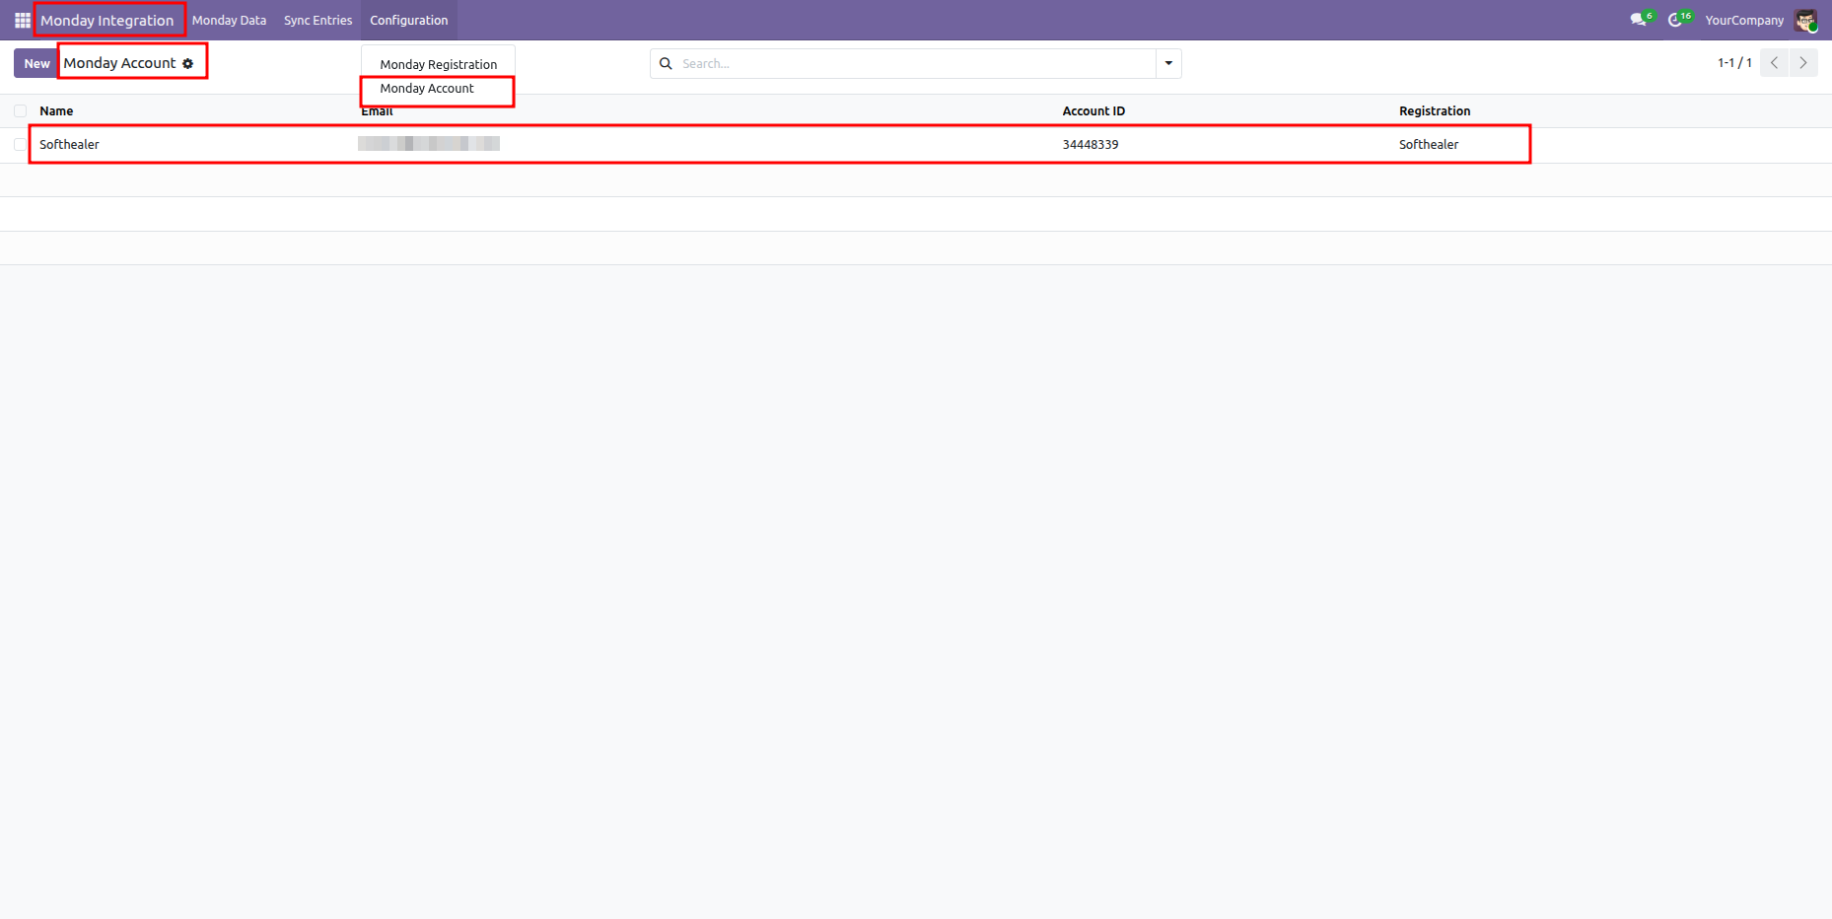Open the Configuration menu
This screenshot has height=919, width=1832.
click(409, 20)
